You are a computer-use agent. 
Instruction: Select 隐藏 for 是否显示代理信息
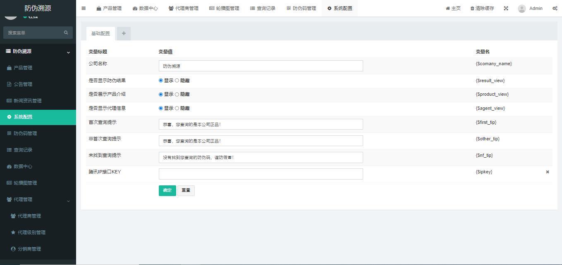tap(177, 108)
